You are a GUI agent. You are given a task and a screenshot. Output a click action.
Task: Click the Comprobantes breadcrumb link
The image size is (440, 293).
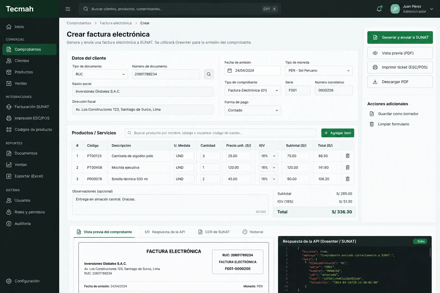click(x=79, y=23)
